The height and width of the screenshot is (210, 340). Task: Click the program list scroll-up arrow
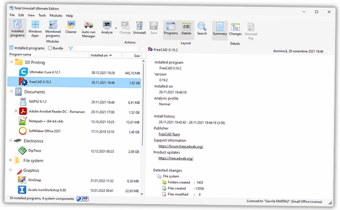point(143,61)
